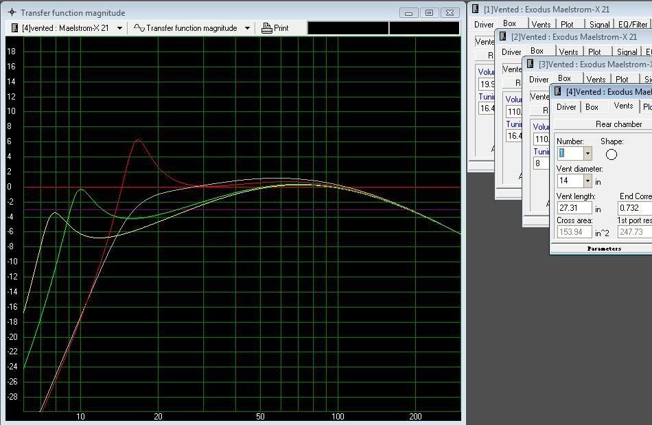Screen dimensions: 652x425
Task: Click the Volume field in window [3]
Action: 541,139
